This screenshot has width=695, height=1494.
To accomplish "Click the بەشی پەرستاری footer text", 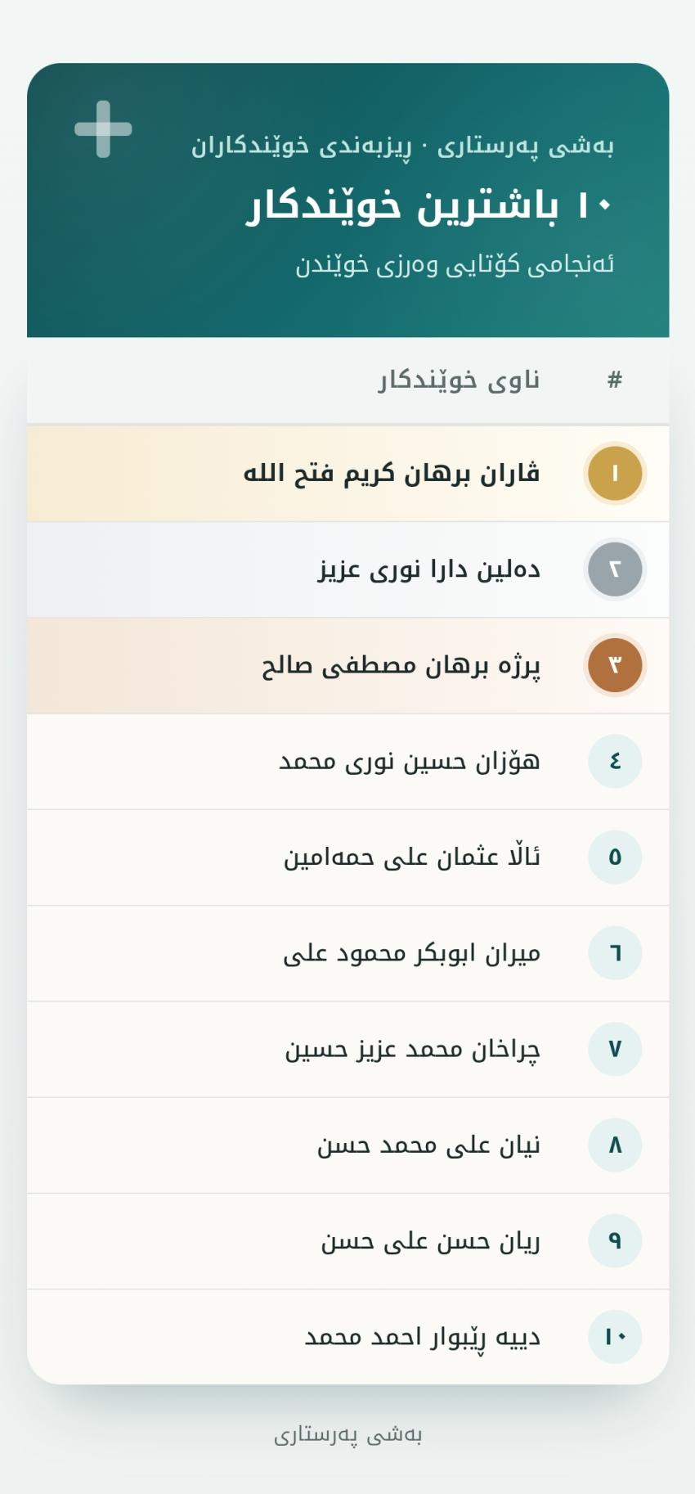I will tap(348, 1435).
